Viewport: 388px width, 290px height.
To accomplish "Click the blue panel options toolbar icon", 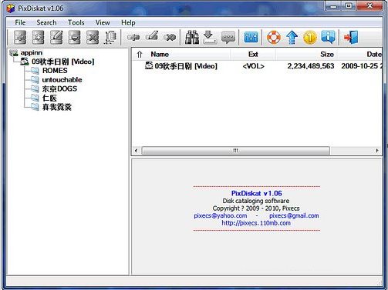I will [251, 38].
